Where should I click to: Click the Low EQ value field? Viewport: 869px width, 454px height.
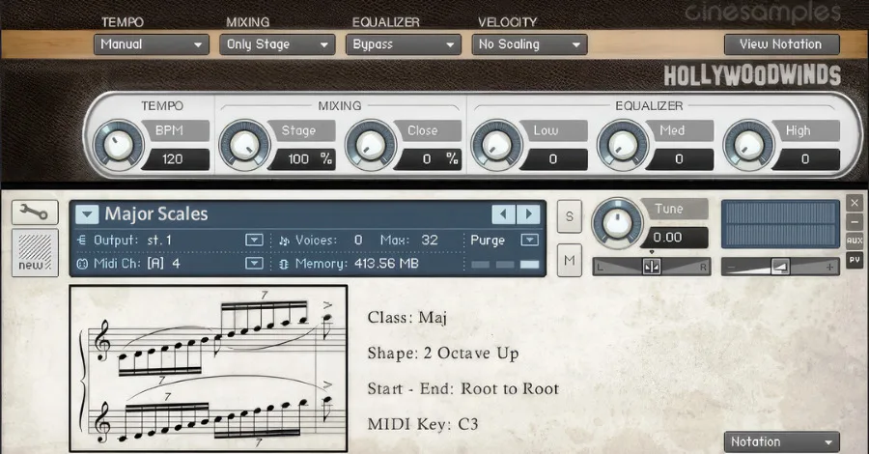coord(554,159)
